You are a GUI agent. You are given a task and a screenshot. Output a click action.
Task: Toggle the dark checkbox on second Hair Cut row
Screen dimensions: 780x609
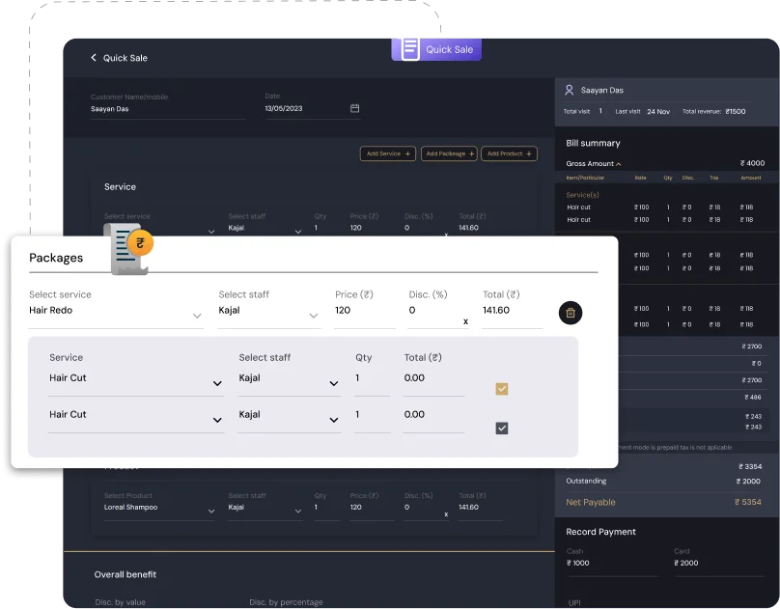(x=501, y=428)
